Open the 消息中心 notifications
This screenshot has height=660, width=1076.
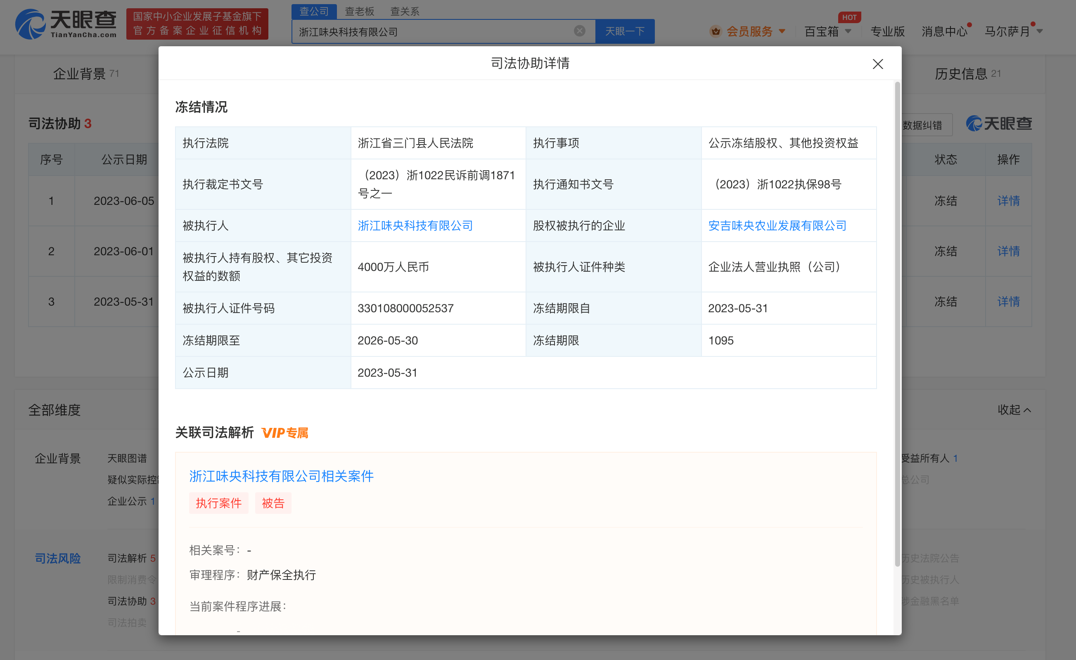[x=944, y=31]
